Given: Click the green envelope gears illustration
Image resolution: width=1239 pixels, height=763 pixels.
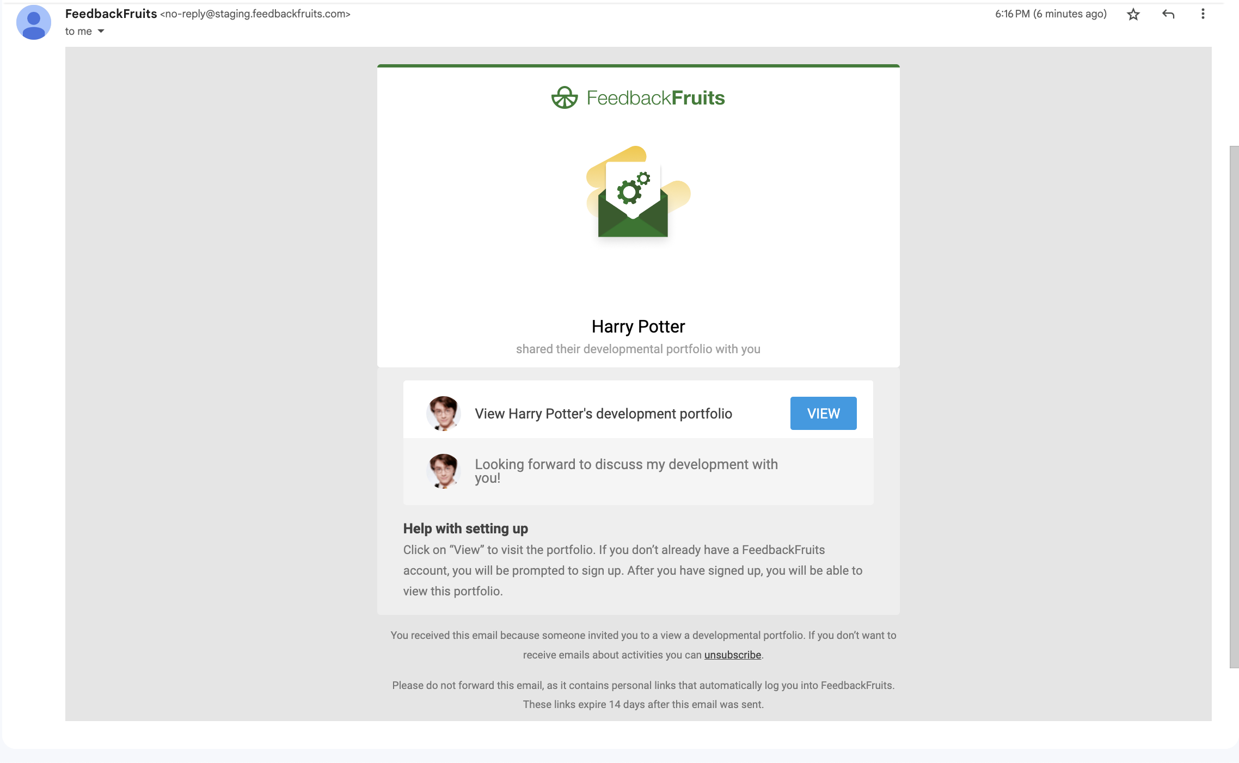Looking at the screenshot, I should point(638,192).
